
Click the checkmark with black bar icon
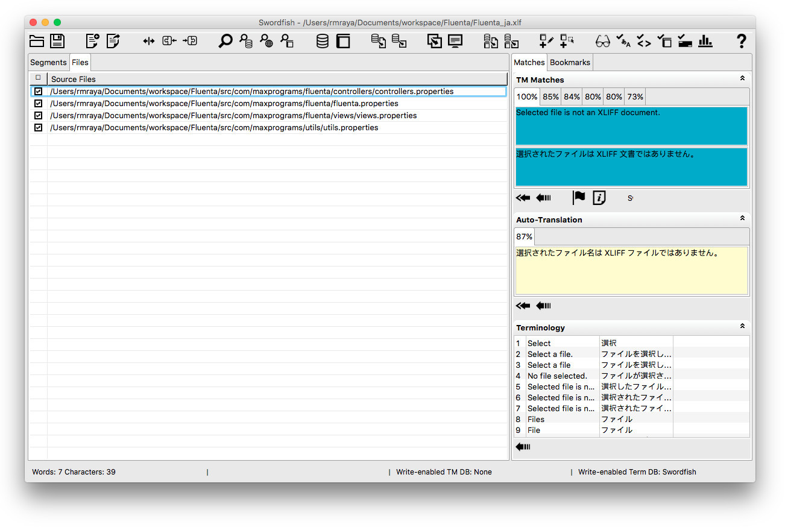[685, 41]
